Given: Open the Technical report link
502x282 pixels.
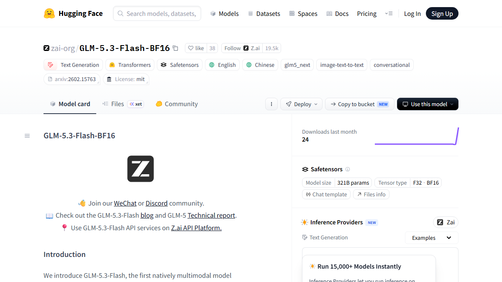Looking at the screenshot, I should [211, 216].
